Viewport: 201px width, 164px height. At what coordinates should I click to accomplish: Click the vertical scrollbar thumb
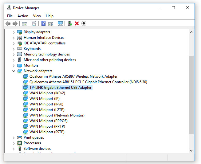click(x=191, y=95)
